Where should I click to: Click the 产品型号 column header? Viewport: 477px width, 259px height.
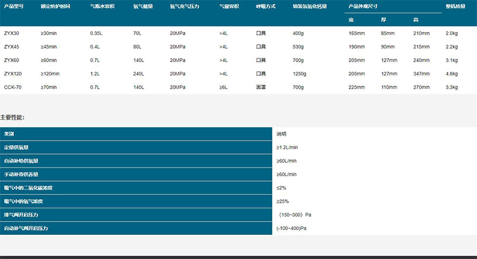coord(14,5)
